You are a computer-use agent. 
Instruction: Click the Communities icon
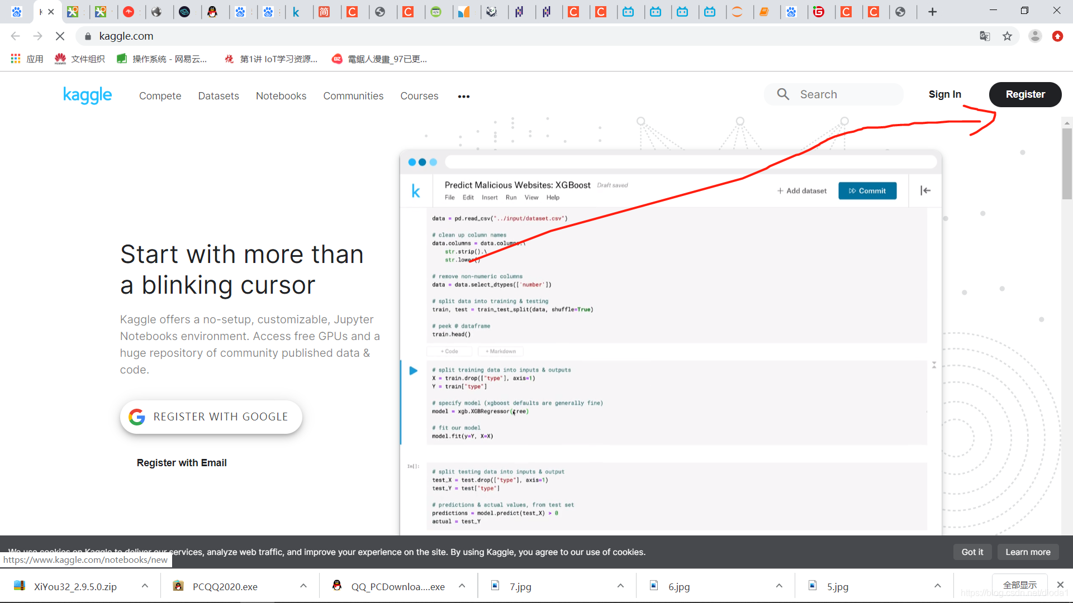[x=353, y=95]
